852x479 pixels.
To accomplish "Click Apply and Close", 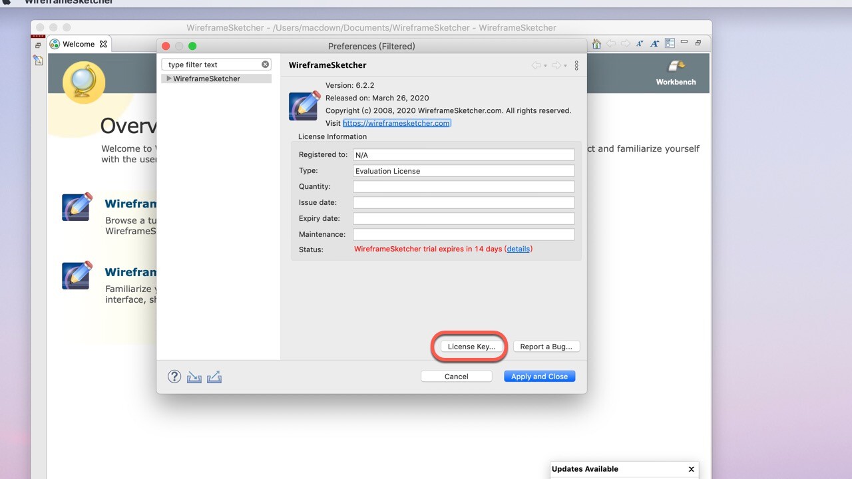I will point(539,377).
